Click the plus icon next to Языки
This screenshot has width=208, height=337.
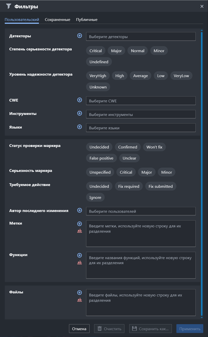coord(80,127)
